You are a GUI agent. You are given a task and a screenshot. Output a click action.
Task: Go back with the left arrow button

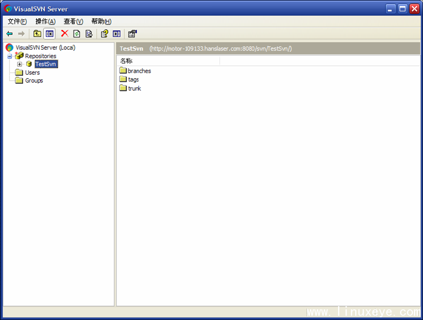tap(10, 34)
